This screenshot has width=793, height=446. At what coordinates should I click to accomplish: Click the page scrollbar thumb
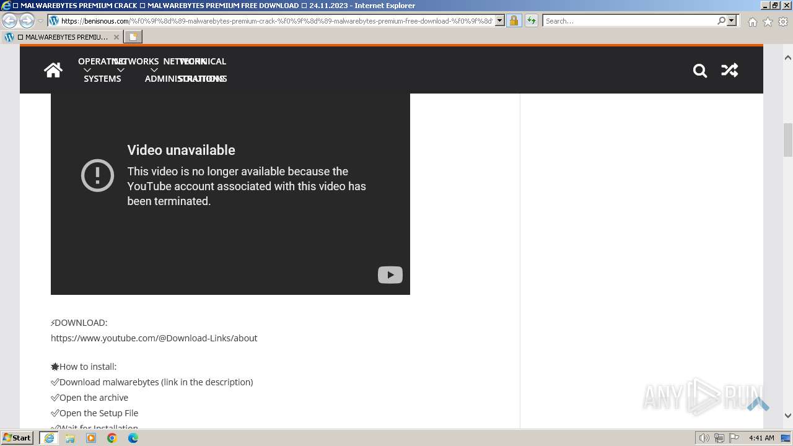click(x=788, y=140)
